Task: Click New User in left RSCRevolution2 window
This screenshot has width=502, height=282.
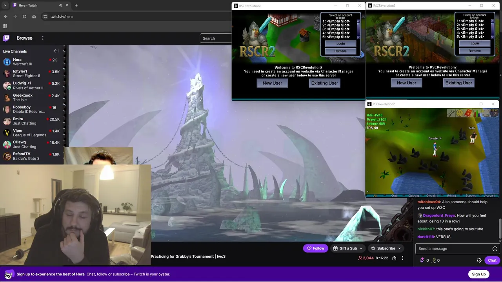Action: pos(272,83)
